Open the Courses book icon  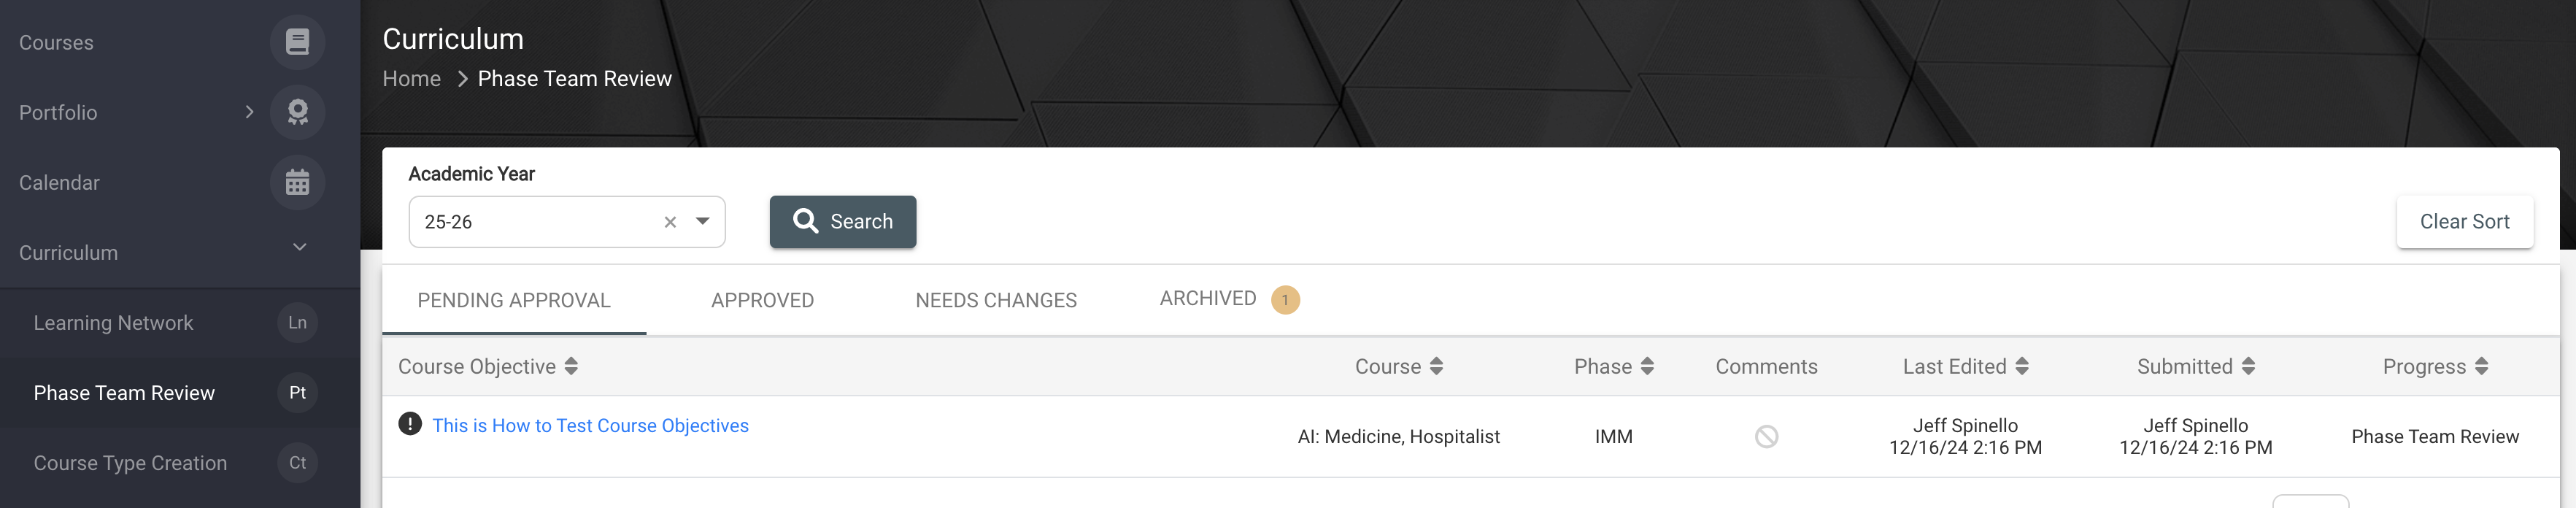coord(297,42)
